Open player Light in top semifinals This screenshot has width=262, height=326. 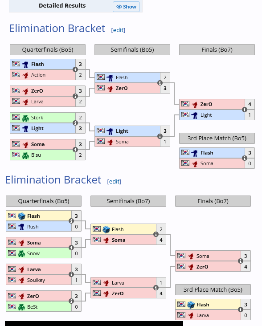coord(122,131)
